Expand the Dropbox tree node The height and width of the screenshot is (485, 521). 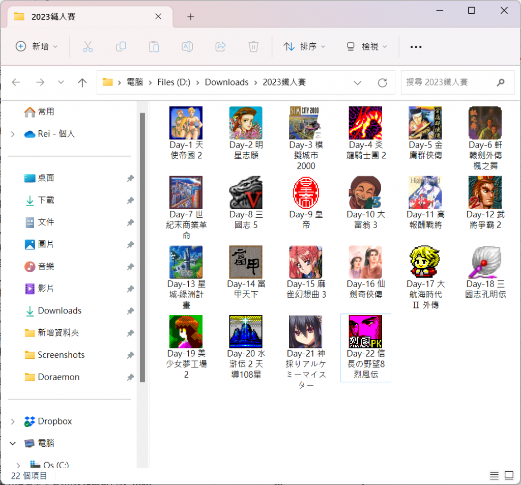pos(13,421)
